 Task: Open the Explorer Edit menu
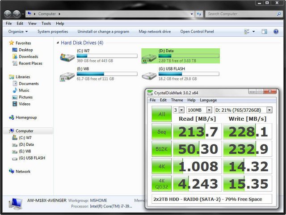click(x=20, y=23)
